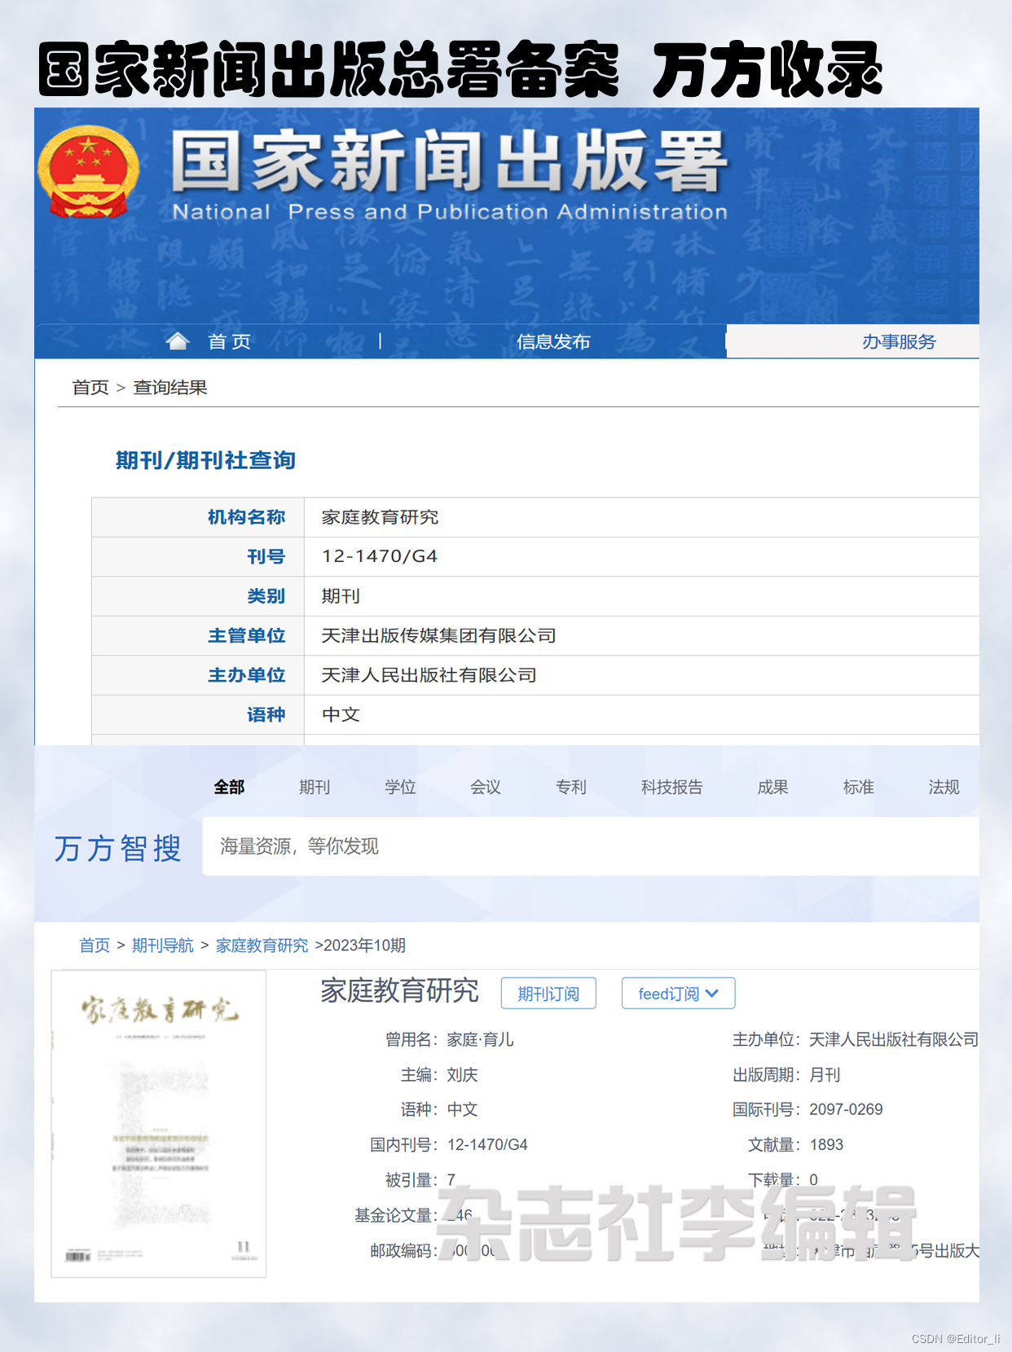Click the 主编 value 刘庆

(x=462, y=1075)
